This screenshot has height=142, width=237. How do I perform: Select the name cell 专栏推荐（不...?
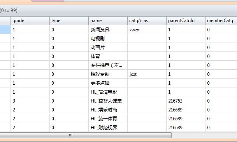tap(108, 65)
